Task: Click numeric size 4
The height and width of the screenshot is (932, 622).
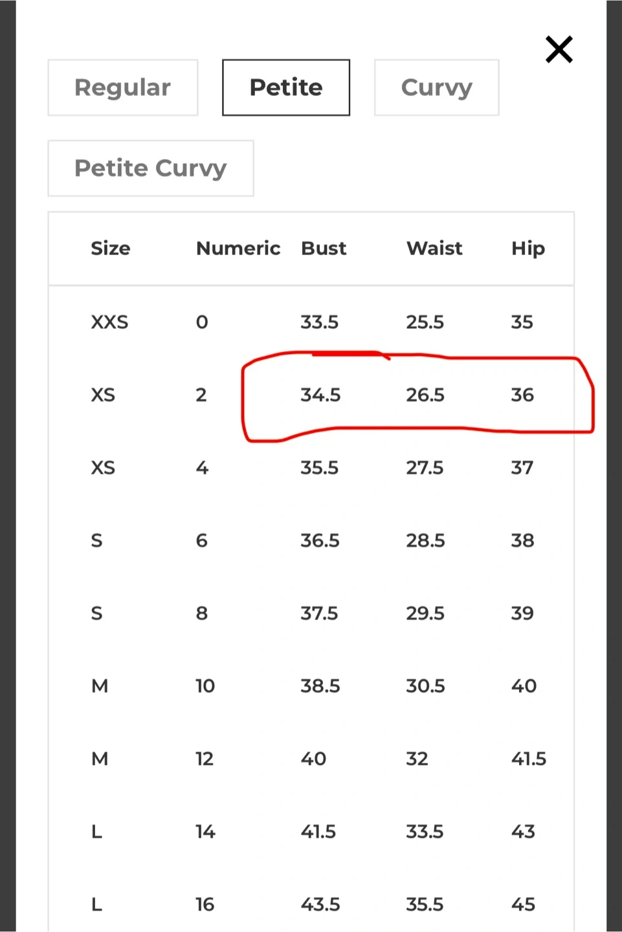Action: tap(202, 467)
